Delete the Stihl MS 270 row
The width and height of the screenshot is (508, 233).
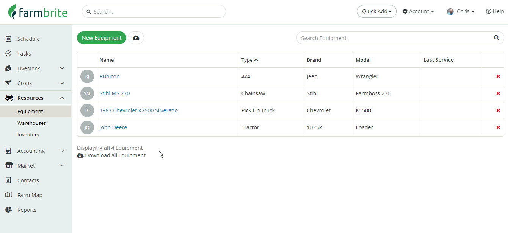[x=498, y=93]
